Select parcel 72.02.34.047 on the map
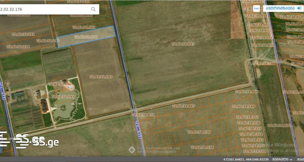The image size is (304, 162). [x=183, y=44]
